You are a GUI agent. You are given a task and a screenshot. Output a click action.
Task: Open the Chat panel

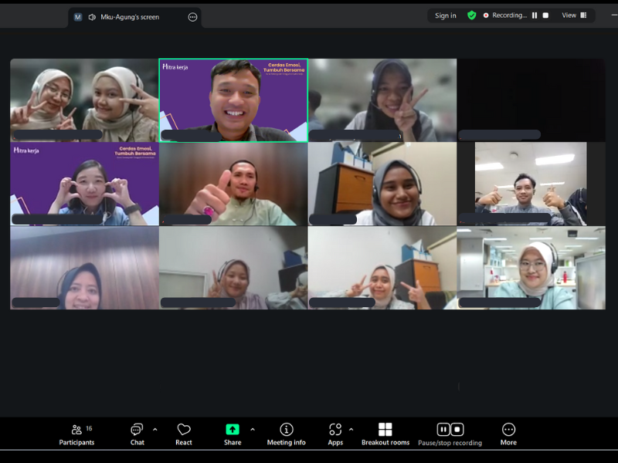(137, 434)
